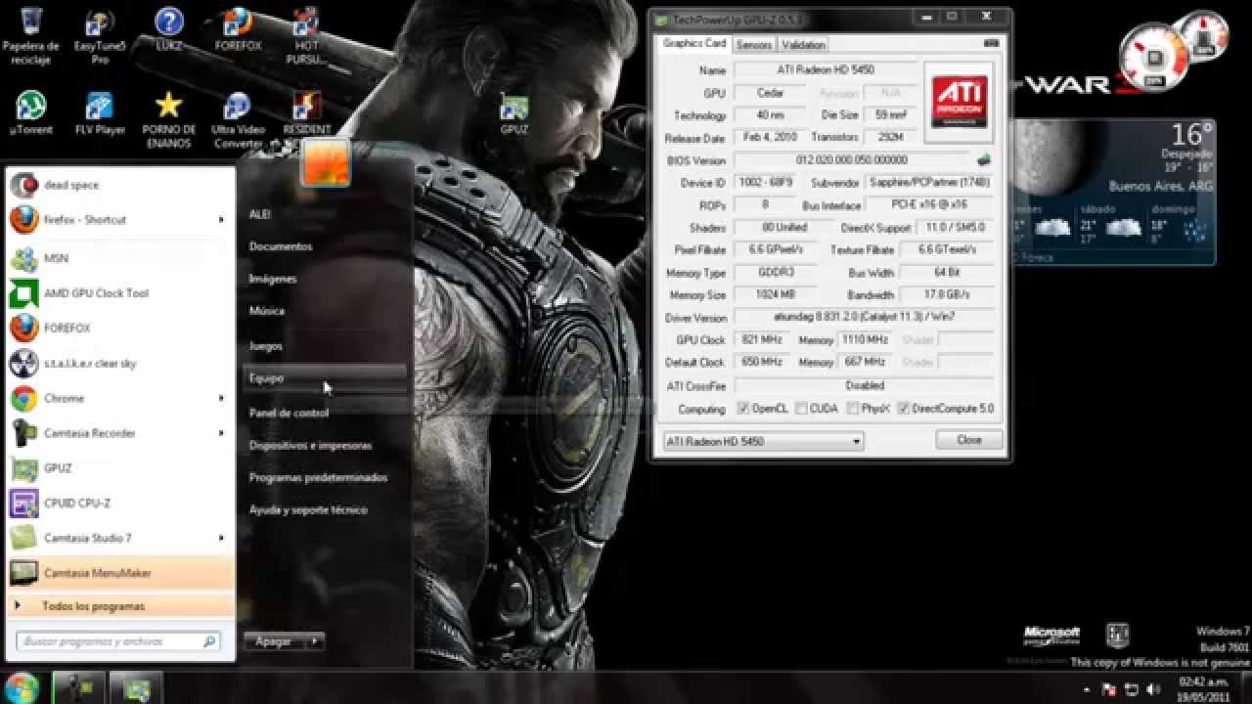Screen dimensions: 1252x704
Task: Switch to the Validation tab
Action: click(x=803, y=45)
